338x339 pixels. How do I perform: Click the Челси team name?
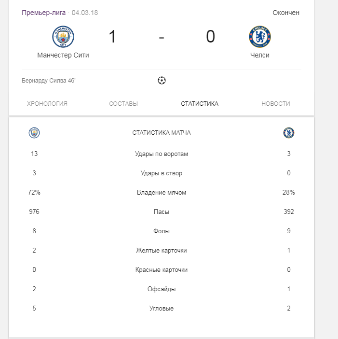pyautogui.click(x=260, y=55)
